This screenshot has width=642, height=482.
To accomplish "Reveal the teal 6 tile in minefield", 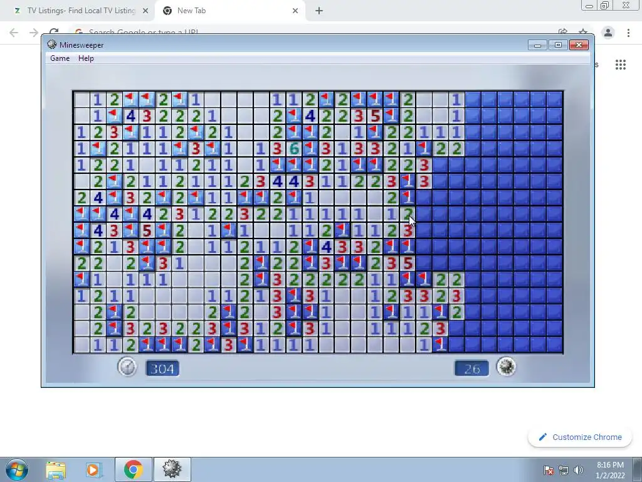I will pyautogui.click(x=293, y=149).
